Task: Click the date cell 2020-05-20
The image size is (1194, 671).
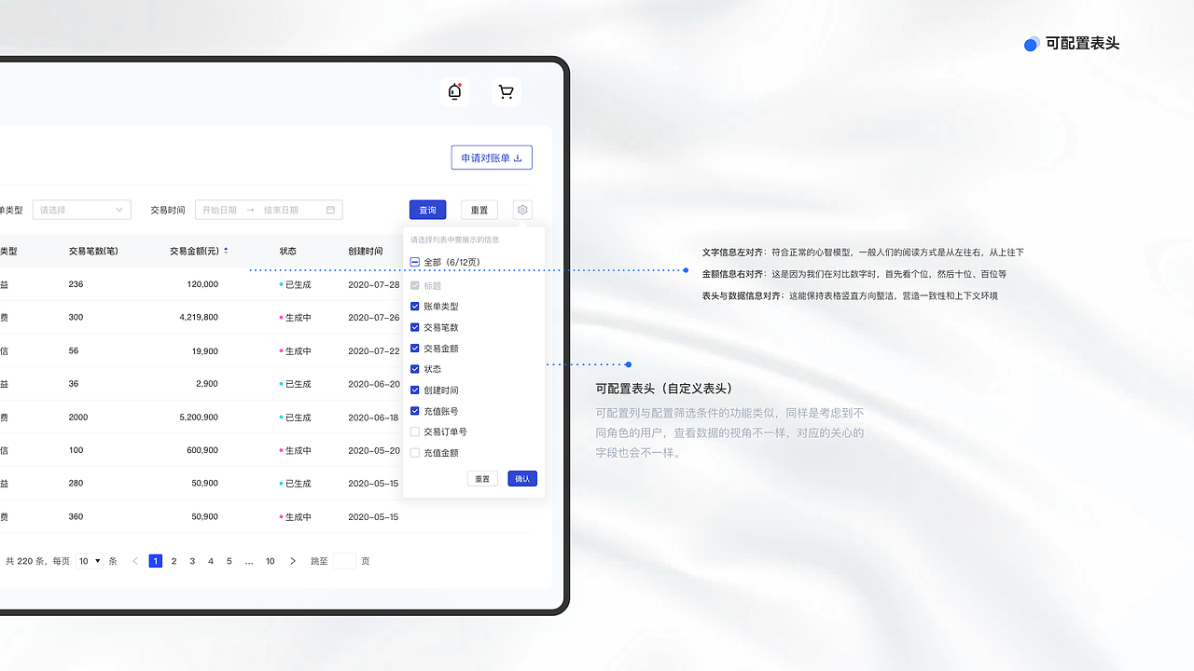Action: pos(373,450)
